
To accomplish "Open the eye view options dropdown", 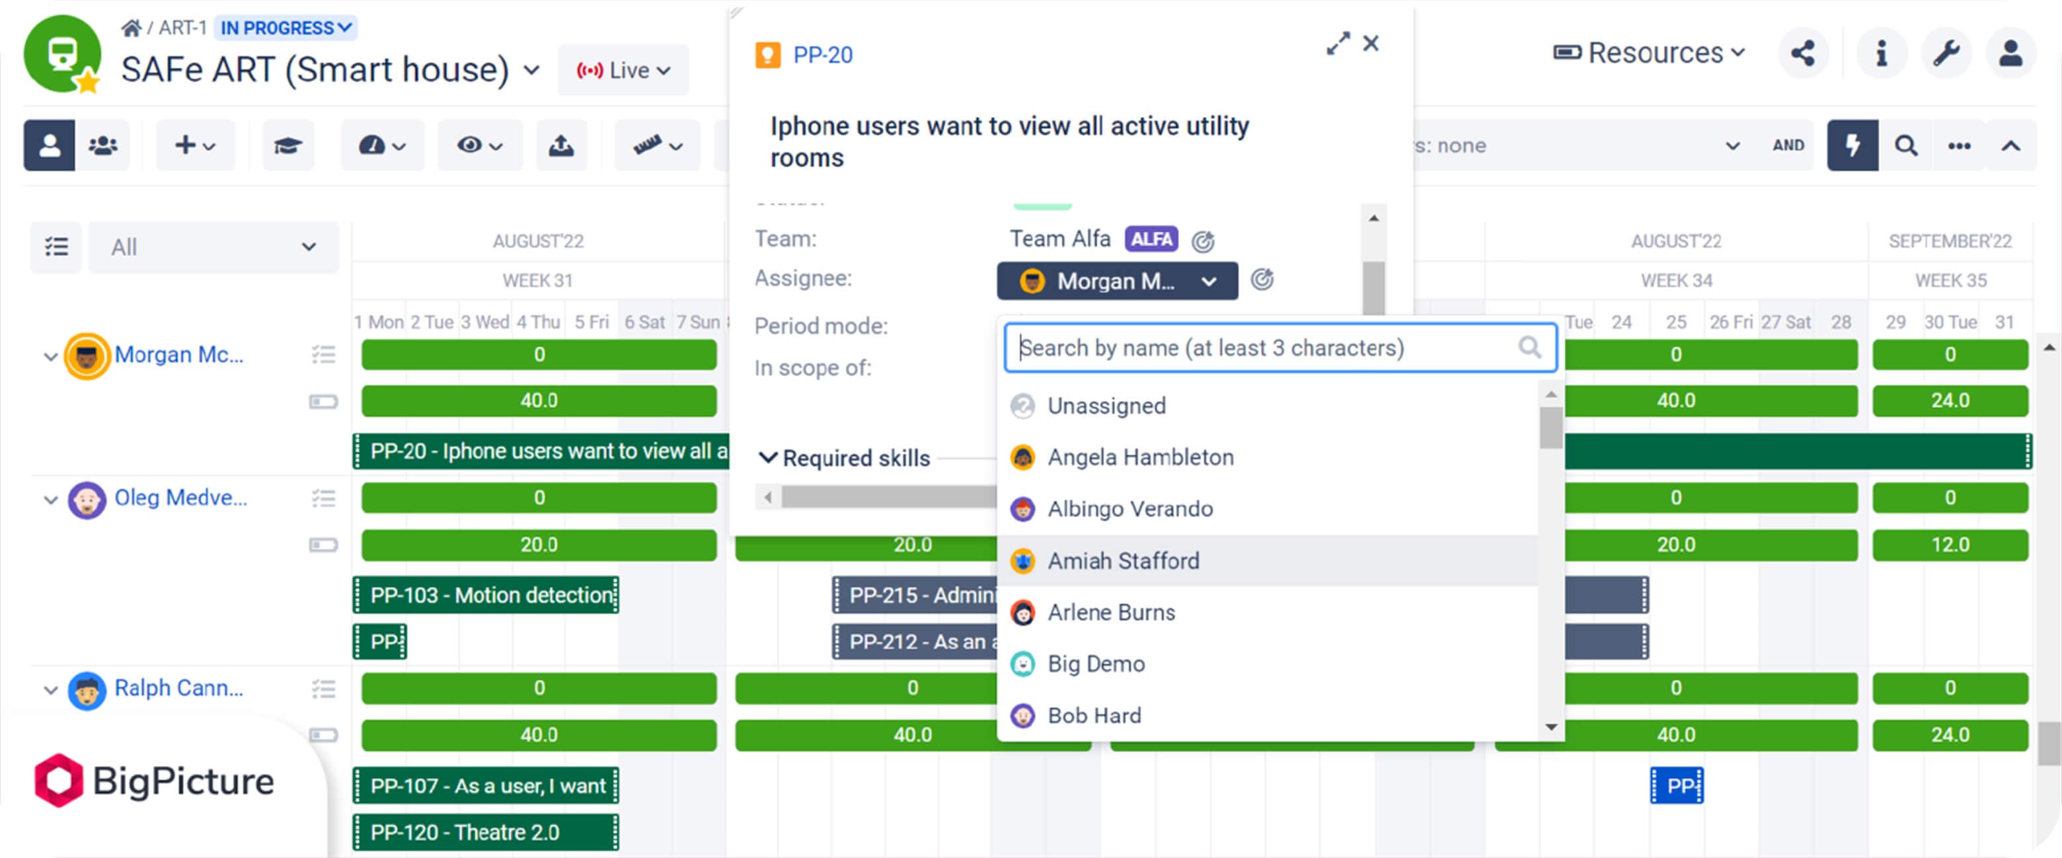I will (x=479, y=145).
